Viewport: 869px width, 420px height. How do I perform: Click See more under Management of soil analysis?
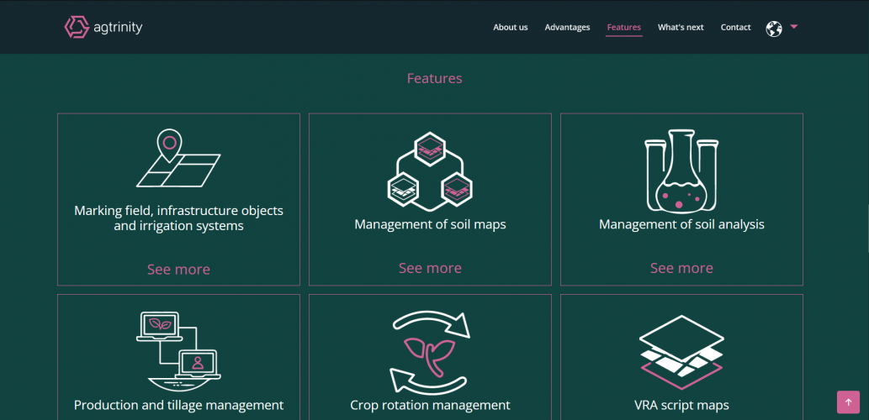click(681, 268)
